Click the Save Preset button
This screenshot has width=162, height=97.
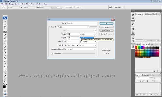tap(107, 31)
